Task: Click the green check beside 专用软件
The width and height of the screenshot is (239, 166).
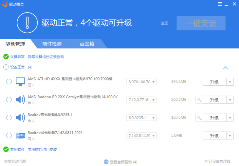Action: click(6, 149)
